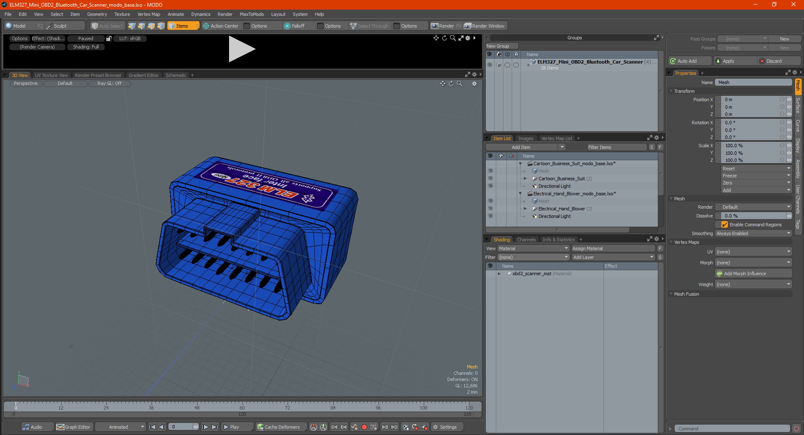Image resolution: width=804 pixels, height=435 pixels.
Task: Toggle visibility of first Directional Light
Action: click(490, 186)
